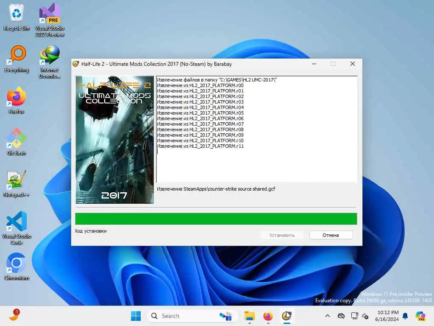Image resolution: width=434 pixels, height=326 pixels.
Task: Click the colorful search highlight icon
Action: click(x=225, y=316)
